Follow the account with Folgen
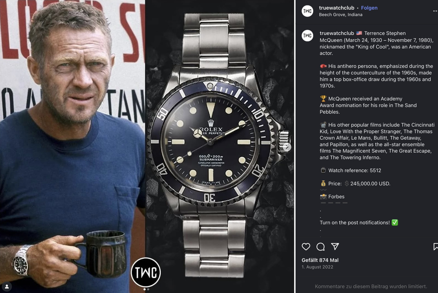438x293 pixels. (369, 8)
